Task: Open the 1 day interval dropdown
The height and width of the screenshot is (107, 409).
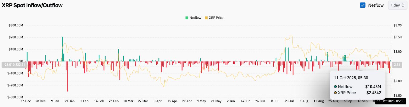Action: coord(397,5)
